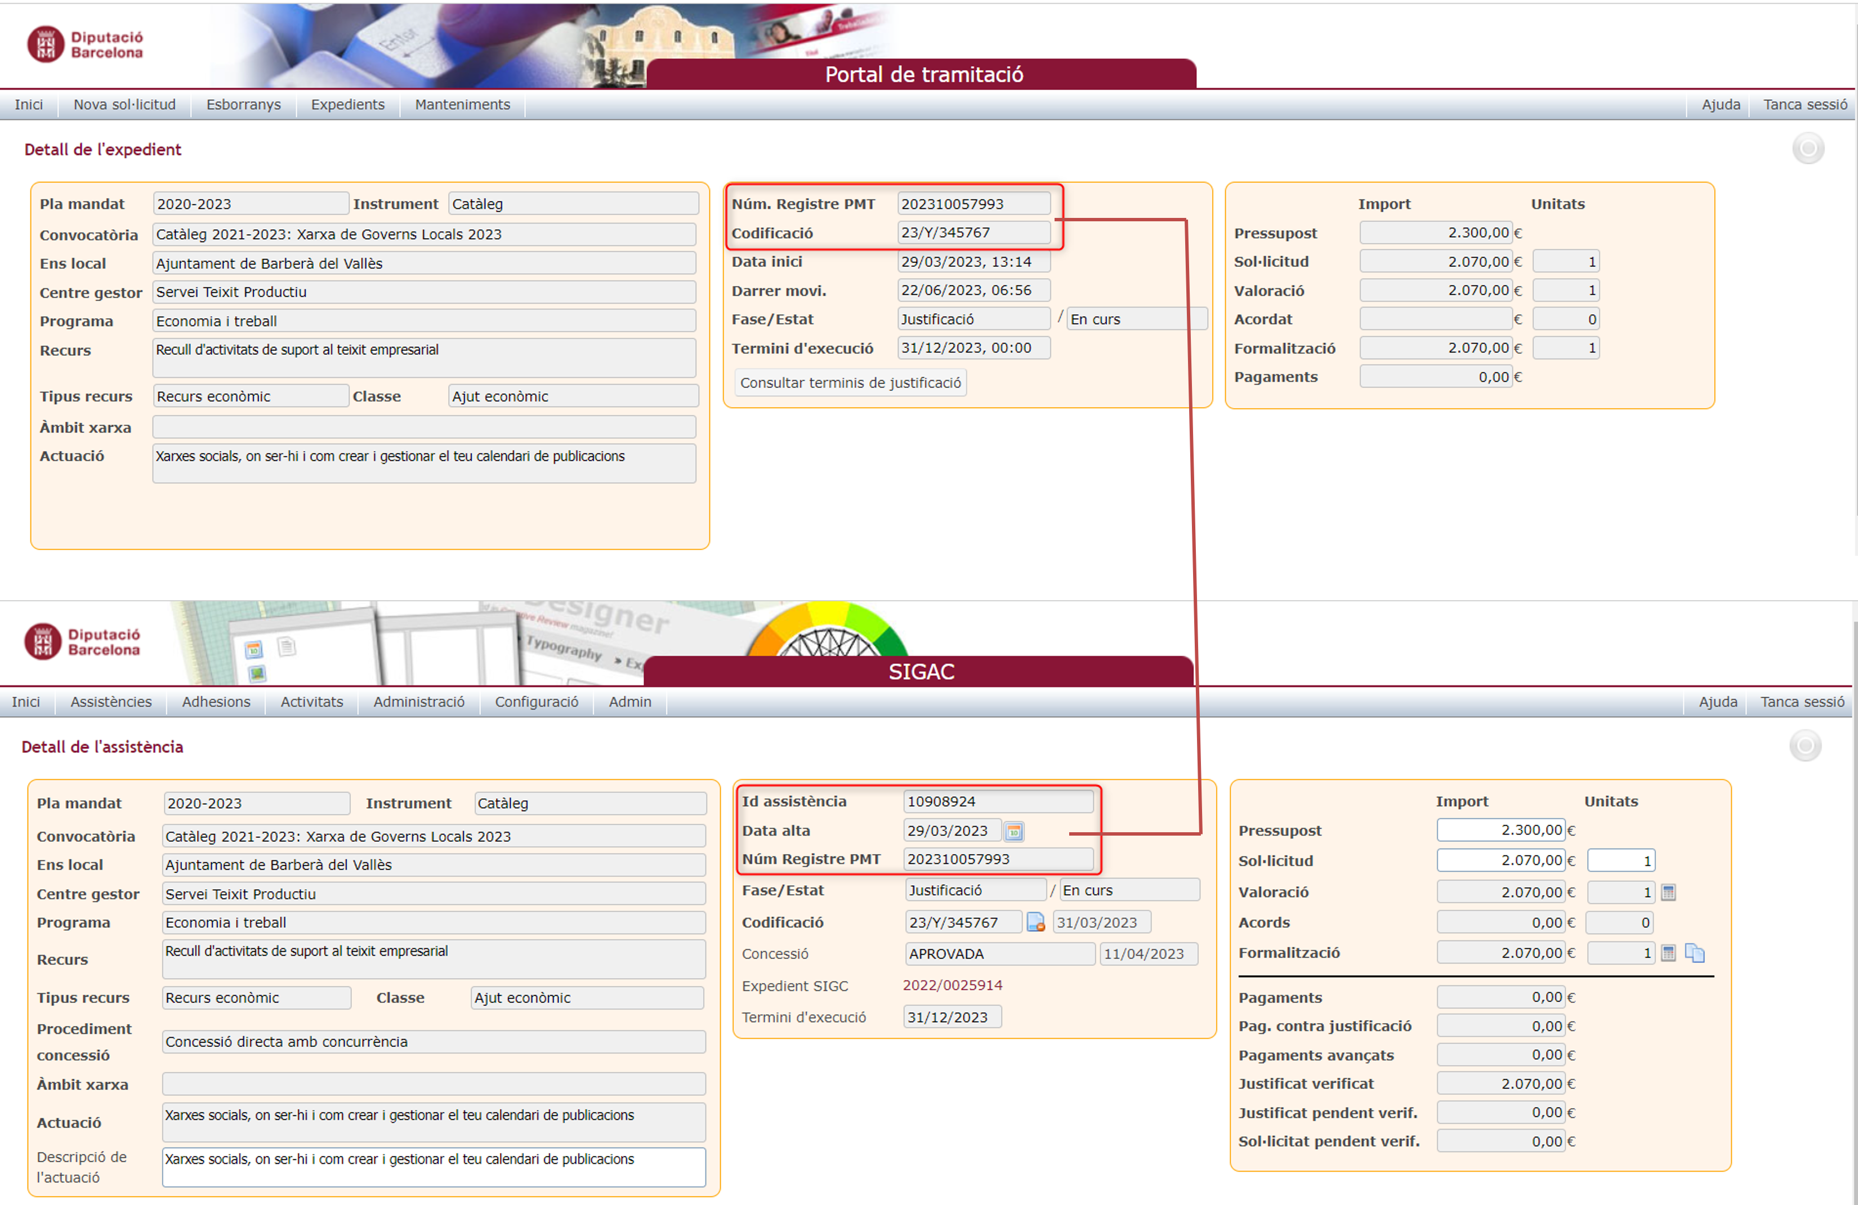Click the Codificació field in Detall de l'expedient

[x=973, y=233]
